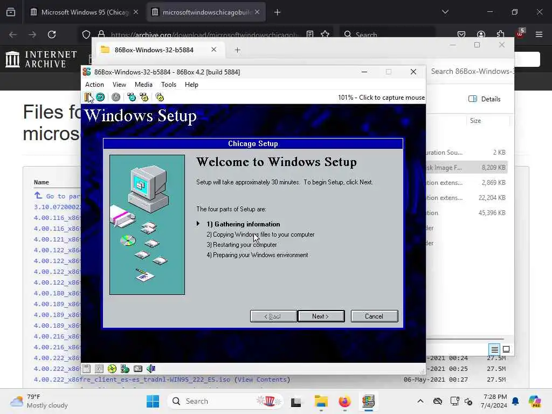This screenshot has width=552, height=414.
Task: Open View Contents link for WIN95_222_ES.iso
Action: (263, 379)
